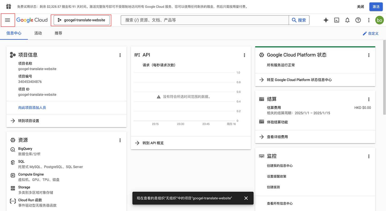Open the 项目信息 card options menu

[x=120, y=55]
